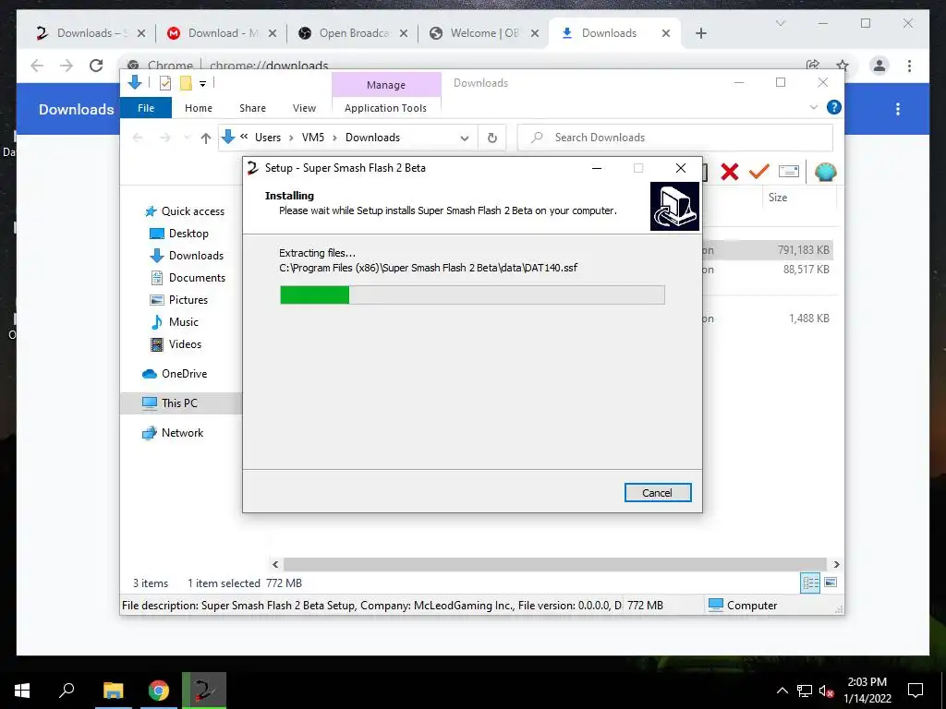Click the 791,183 KB file row
This screenshot has height=709, width=946.
768,249
